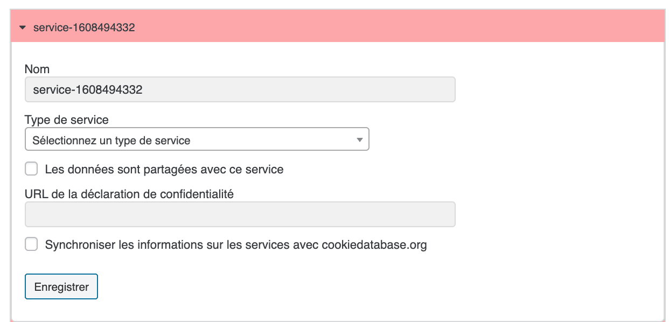
Task: Focus the 'URL de la déclaration de confidentialité' field
Action: point(240,214)
